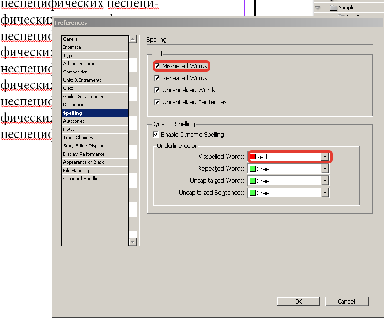Open File Handling preferences

tap(95, 170)
